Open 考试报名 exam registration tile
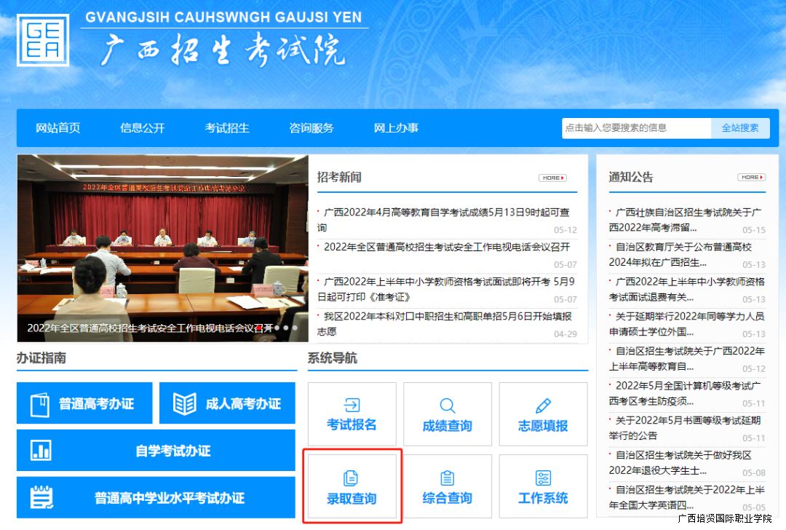Viewport: 786px width, 530px height. [352, 414]
